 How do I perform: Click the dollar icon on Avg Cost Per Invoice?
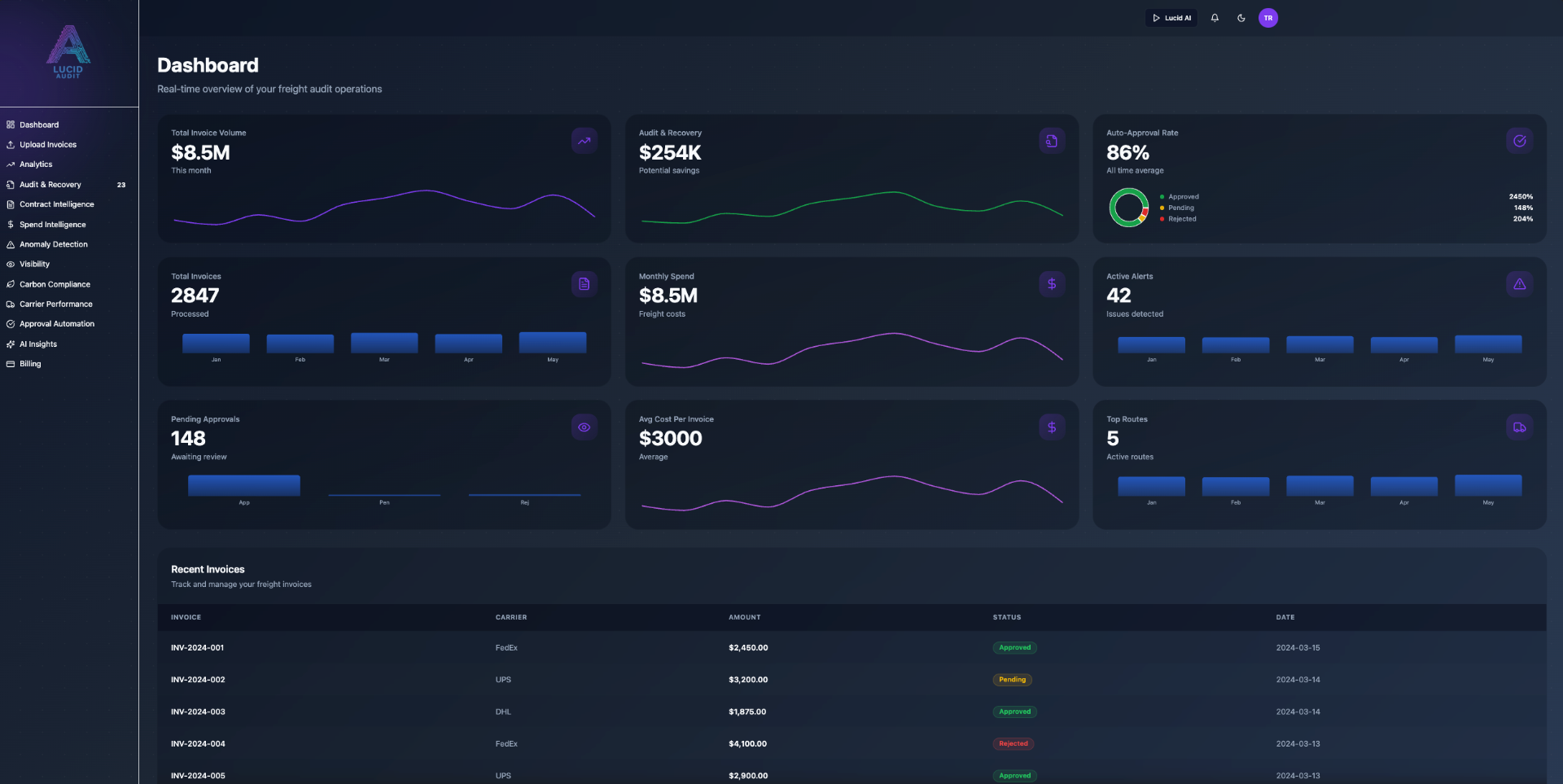1052,427
